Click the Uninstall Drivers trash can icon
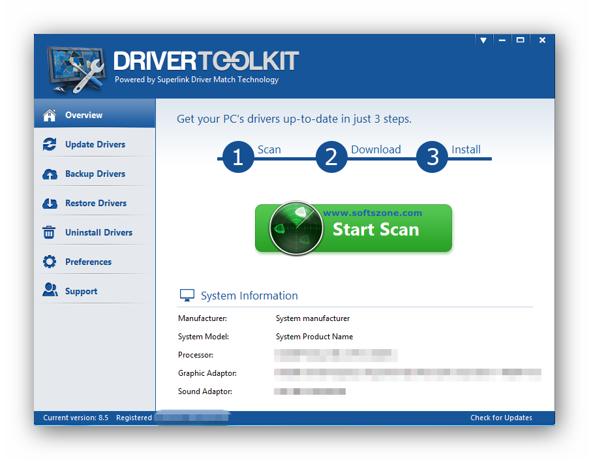 [x=49, y=232]
